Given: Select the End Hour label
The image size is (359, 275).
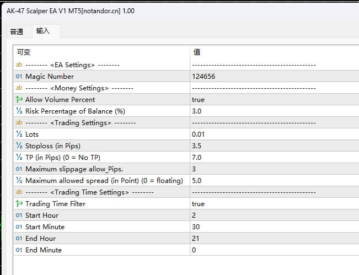Looking at the screenshot, I should (40, 239).
